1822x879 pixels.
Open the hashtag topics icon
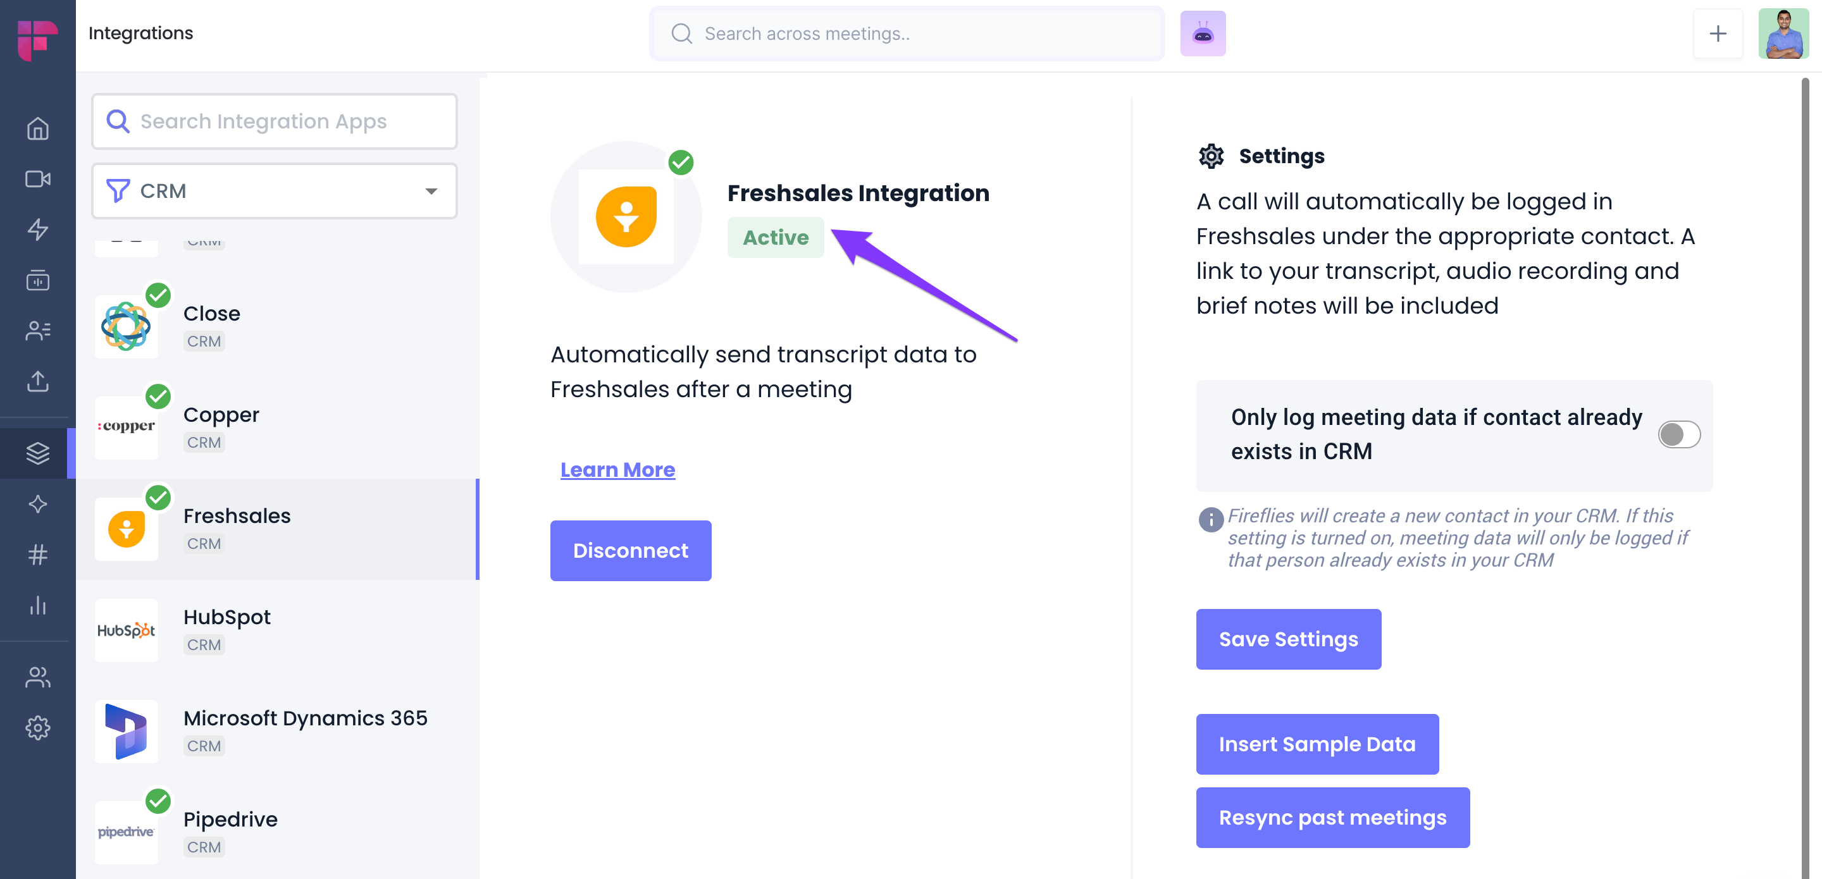click(37, 555)
